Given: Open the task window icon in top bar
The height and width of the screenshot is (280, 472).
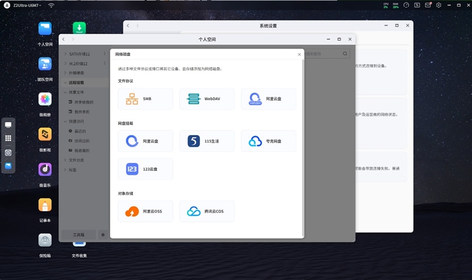Looking at the screenshot, I should pyautogui.click(x=417, y=5).
